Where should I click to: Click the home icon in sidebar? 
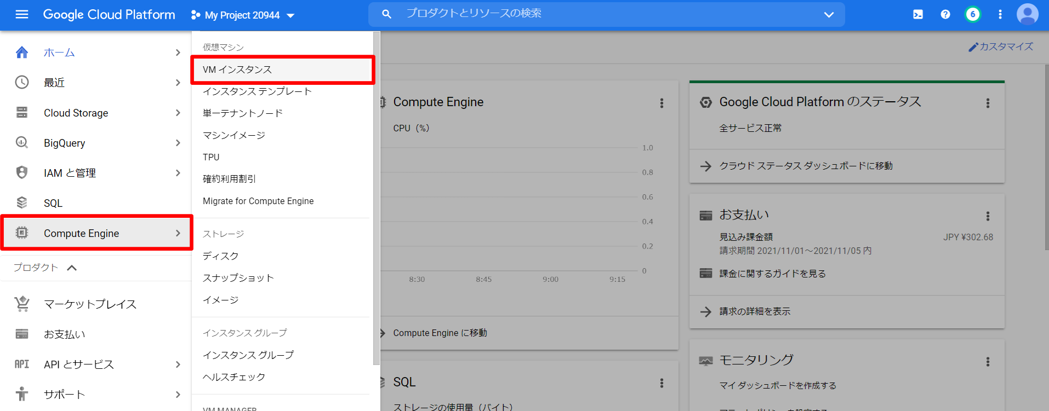pos(22,53)
